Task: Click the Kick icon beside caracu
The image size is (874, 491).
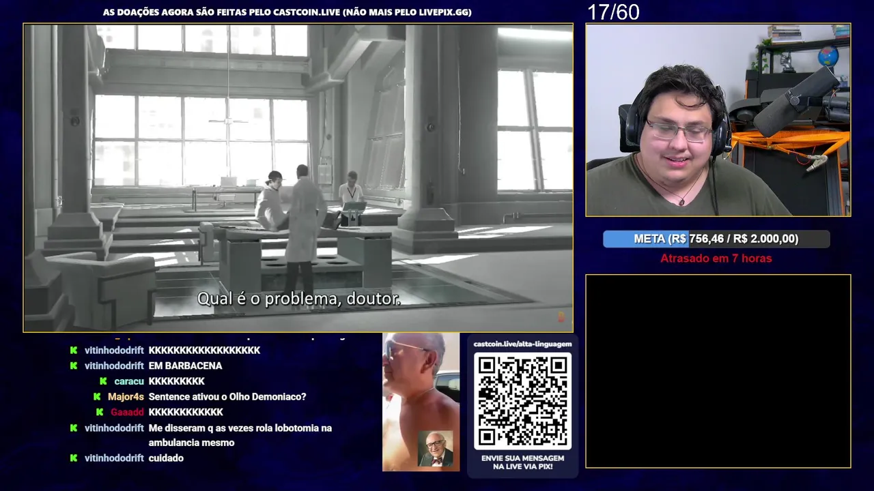Action: point(103,381)
